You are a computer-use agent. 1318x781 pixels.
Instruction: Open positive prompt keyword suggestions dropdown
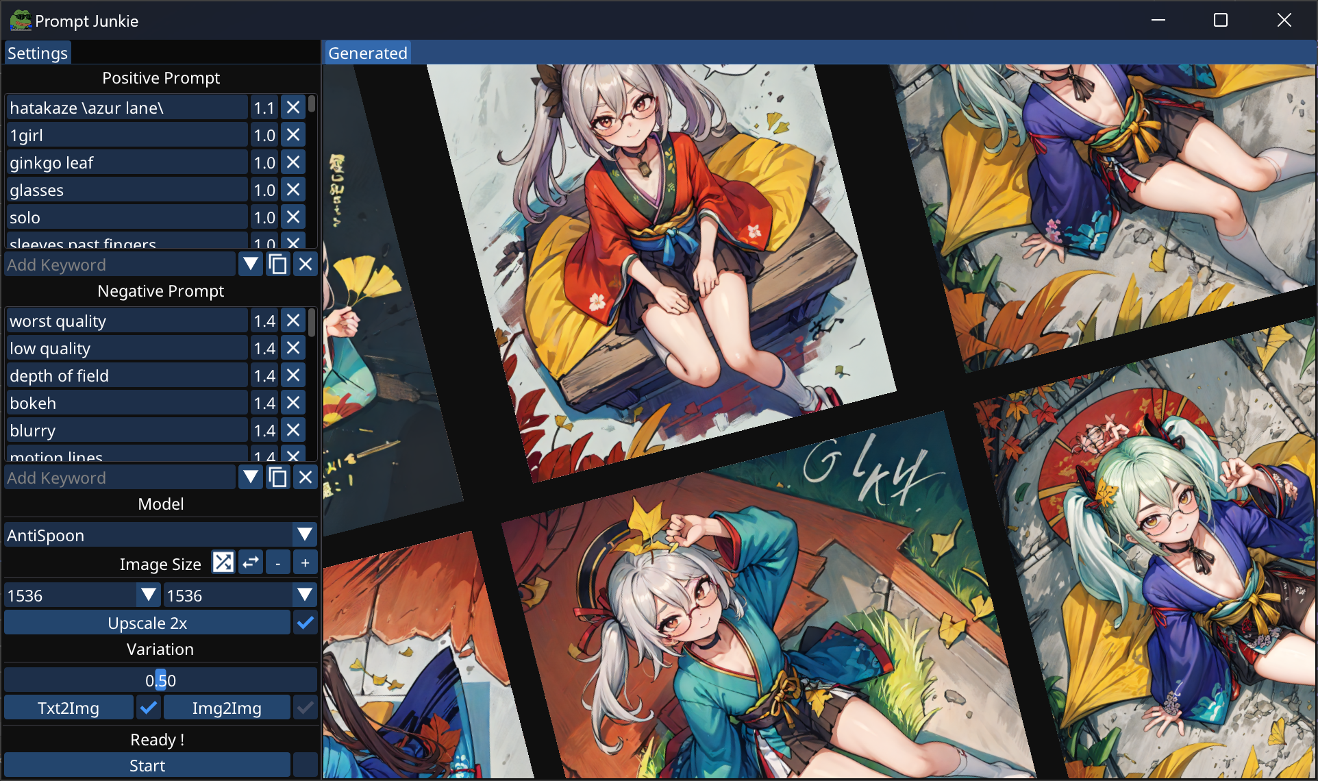pyautogui.click(x=251, y=264)
